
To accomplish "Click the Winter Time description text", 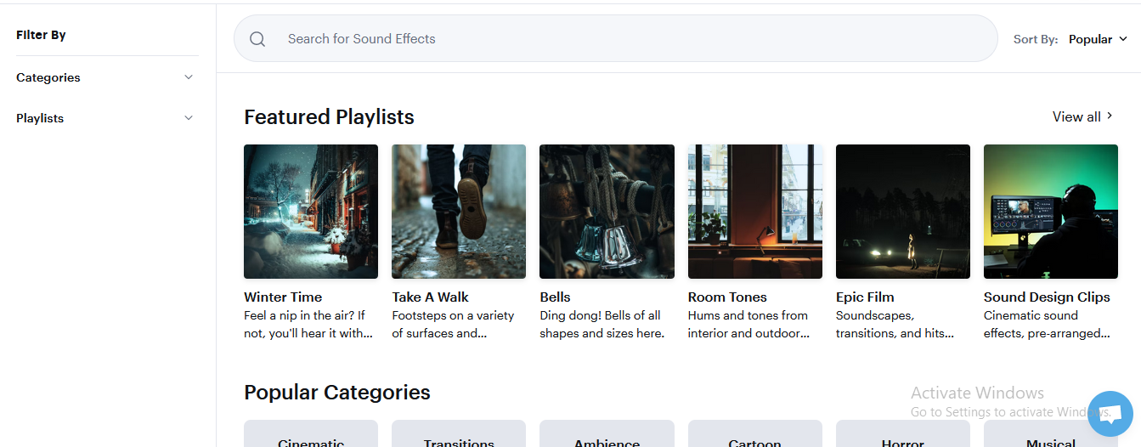I will pos(308,325).
